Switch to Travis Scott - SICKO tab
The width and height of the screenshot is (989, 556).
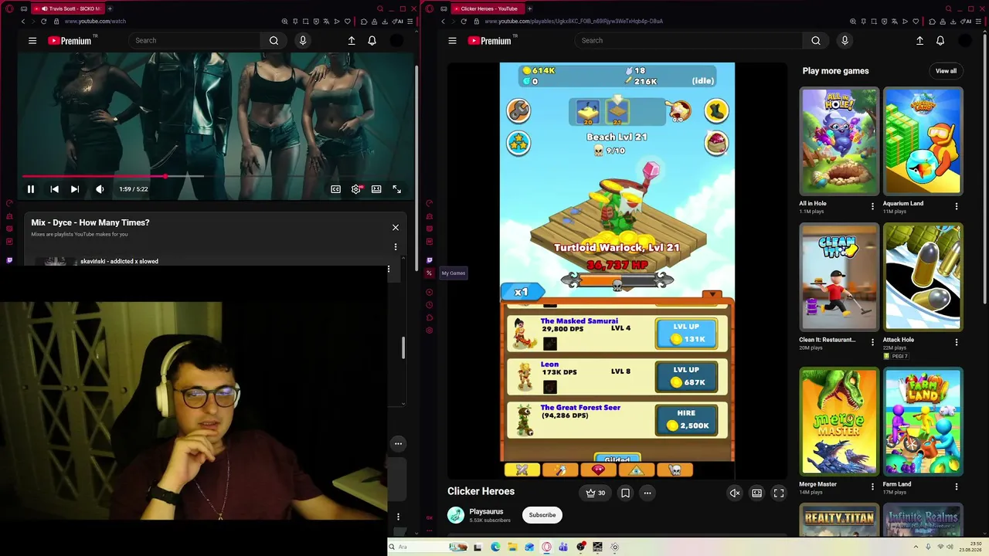[68, 8]
